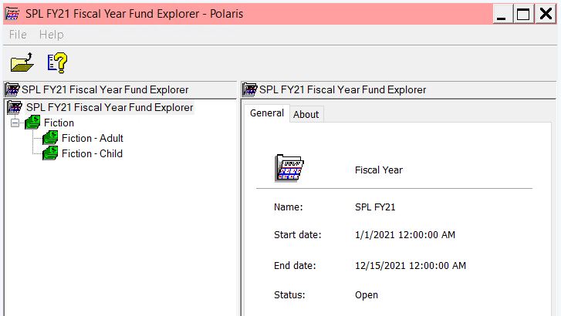Click the large Fiscal Year icon in General tab

tap(289, 168)
